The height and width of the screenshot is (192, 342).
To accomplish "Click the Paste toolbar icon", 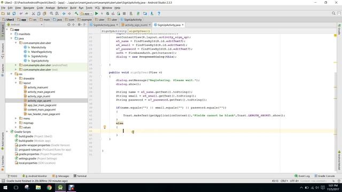I will click(x=44, y=13).
